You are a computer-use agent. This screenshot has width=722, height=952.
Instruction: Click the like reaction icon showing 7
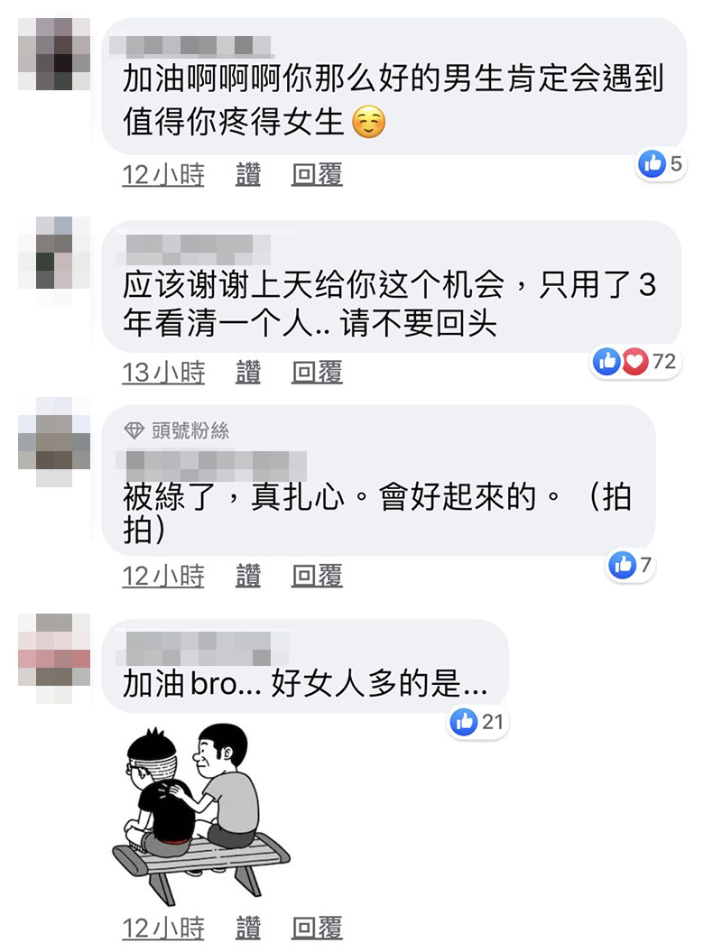622,565
